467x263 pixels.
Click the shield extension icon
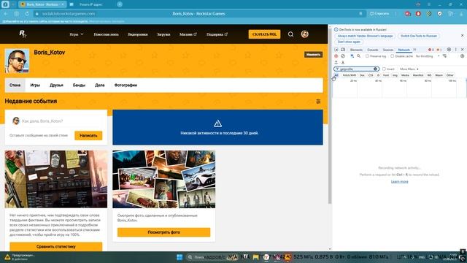pyautogui.click(x=439, y=14)
